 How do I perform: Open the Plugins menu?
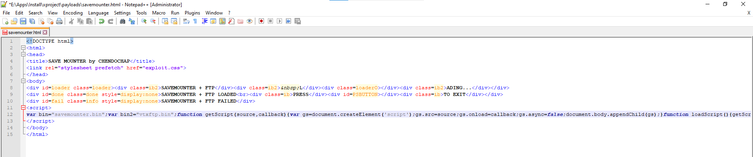click(192, 13)
